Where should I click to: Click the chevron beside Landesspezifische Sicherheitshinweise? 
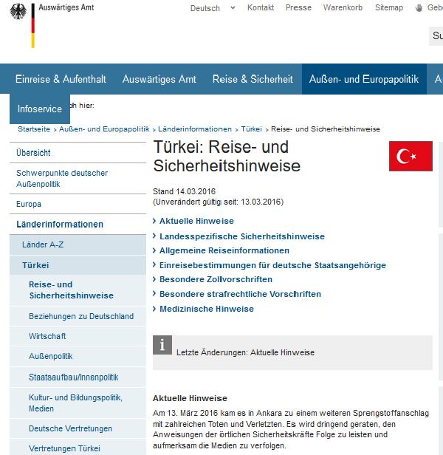coord(154,236)
